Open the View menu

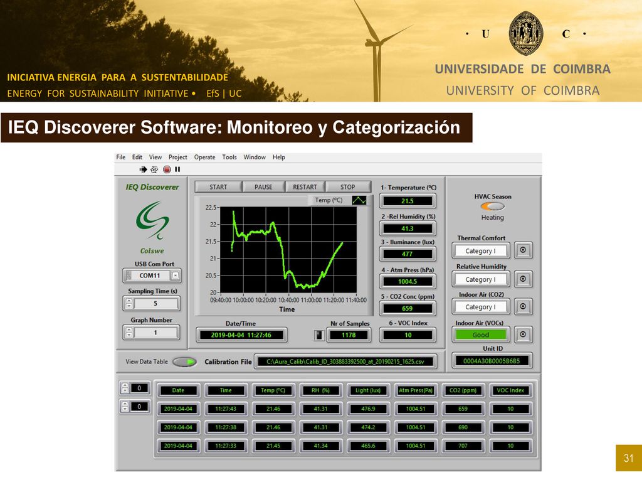pyautogui.click(x=155, y=157)
